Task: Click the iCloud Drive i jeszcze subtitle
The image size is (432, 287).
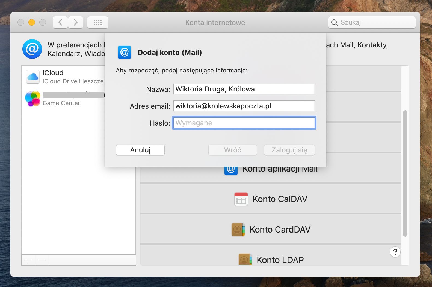Action: coord(73,81)
